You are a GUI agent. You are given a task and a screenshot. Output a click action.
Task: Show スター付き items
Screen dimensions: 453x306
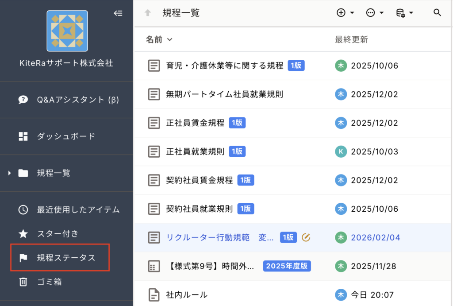tap(58, 233)
